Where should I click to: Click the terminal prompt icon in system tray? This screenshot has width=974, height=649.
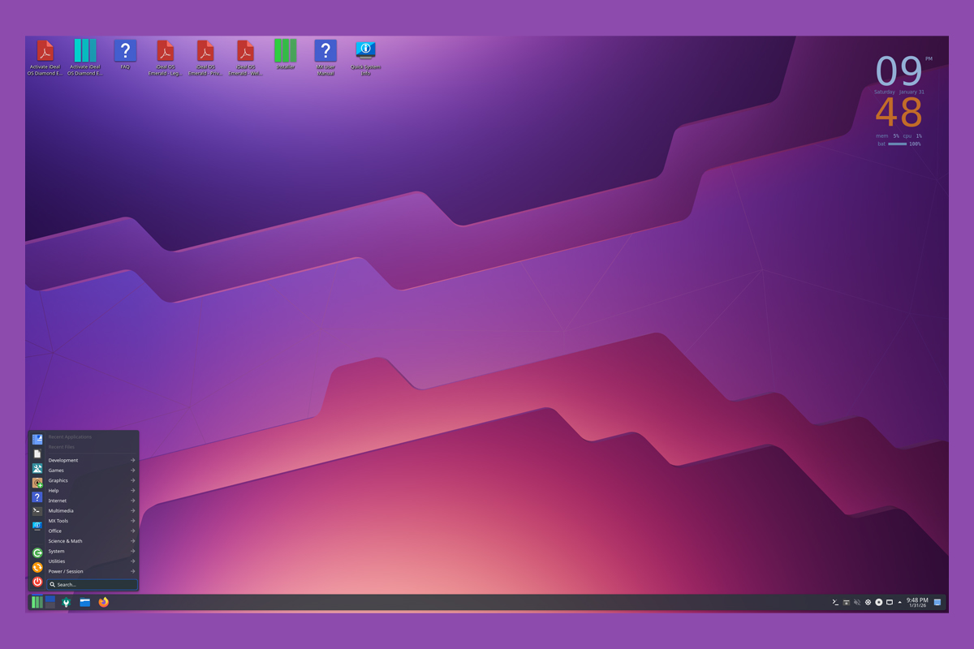tap(835, 602)
